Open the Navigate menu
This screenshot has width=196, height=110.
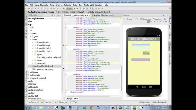tap(44, 5)
